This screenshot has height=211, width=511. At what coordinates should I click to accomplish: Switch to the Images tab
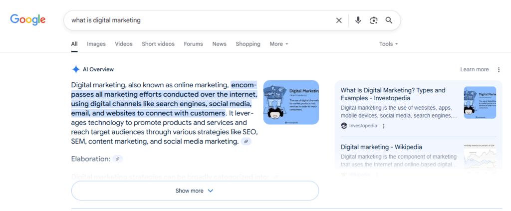(96, 44)
